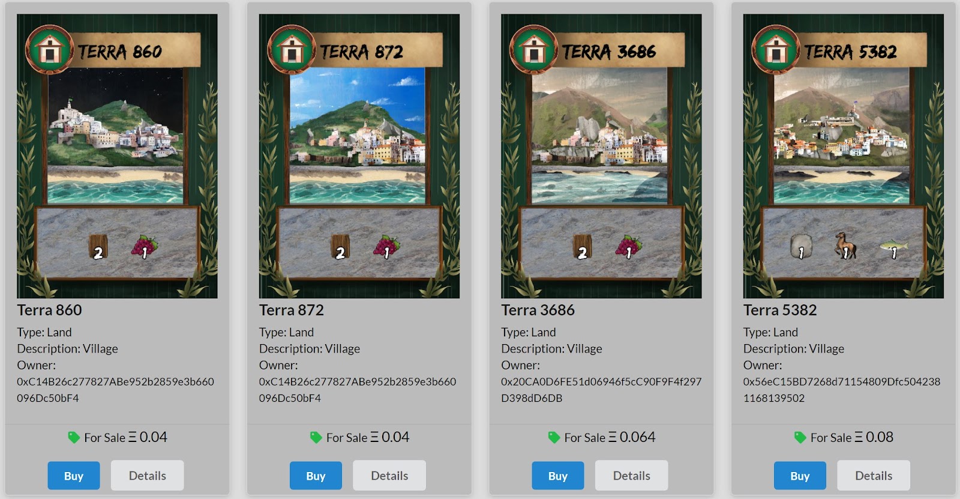960x499 pixels.
Task: Click the wood resource icon on Terra 3686
Action: (583, 247)
